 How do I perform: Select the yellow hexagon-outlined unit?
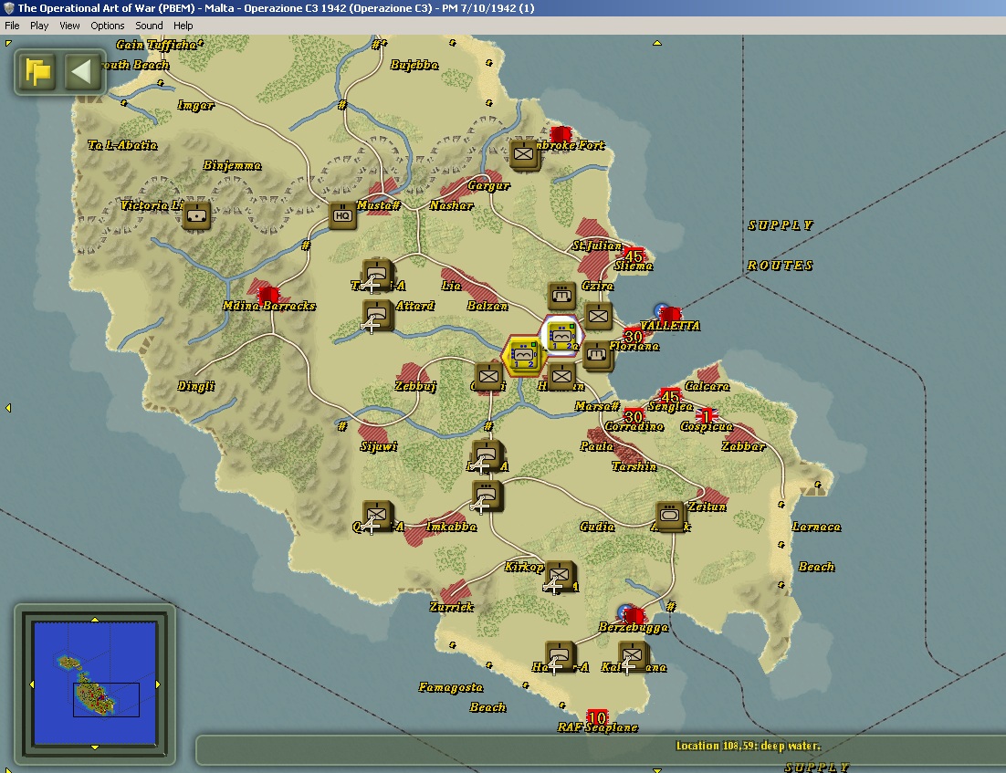[x=523, y=355]
